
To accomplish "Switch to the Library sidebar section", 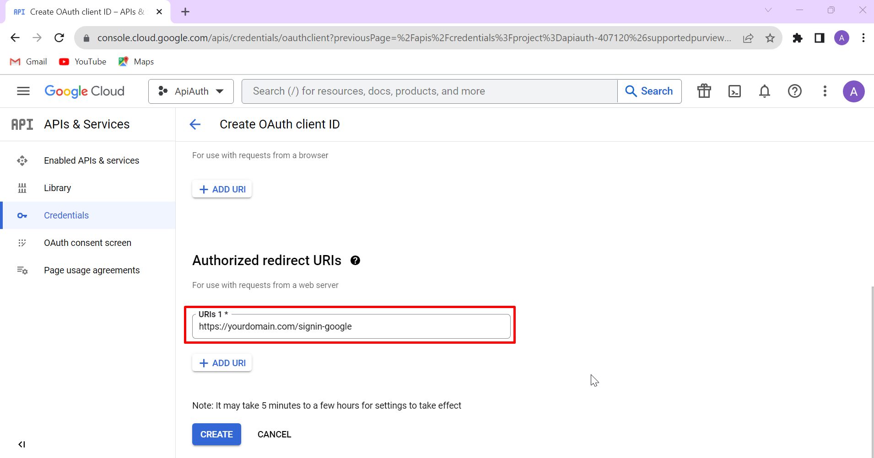I will point(57,187).
